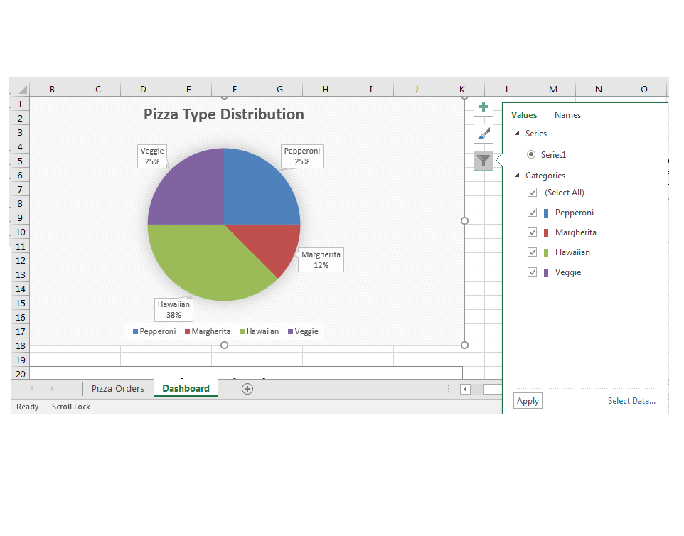Uncheck the Hawaiian category checkbox

(532, 252)
